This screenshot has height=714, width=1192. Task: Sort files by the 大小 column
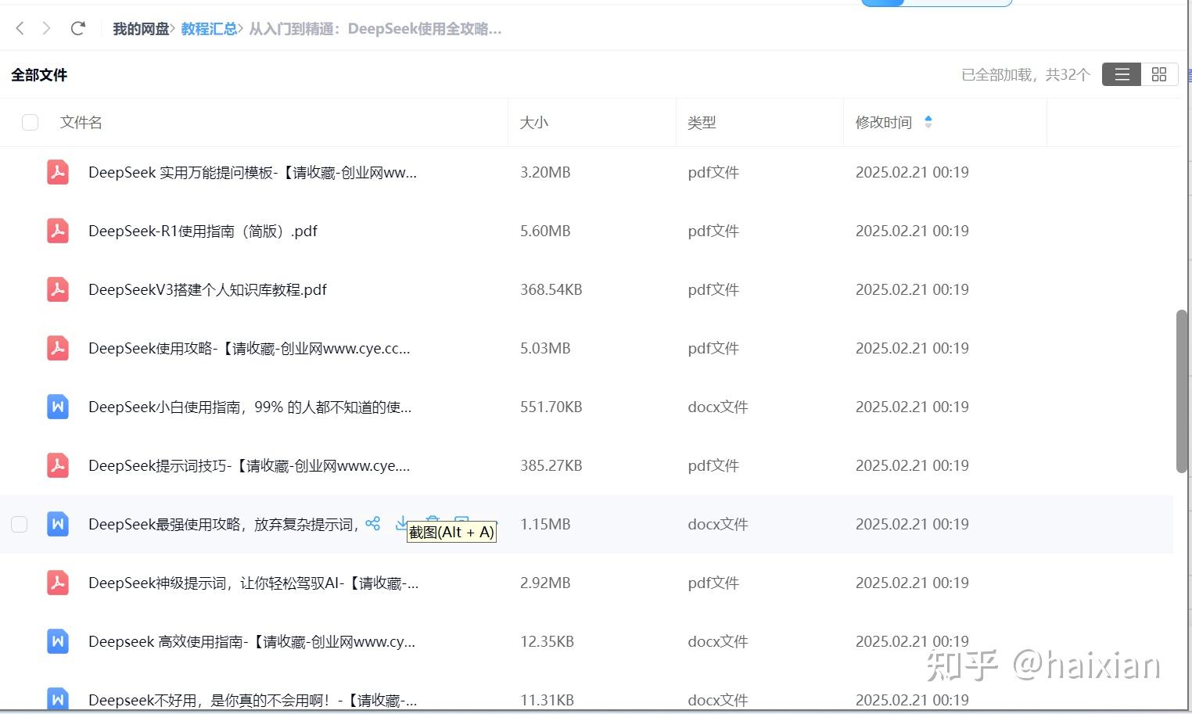click(534, 122)
